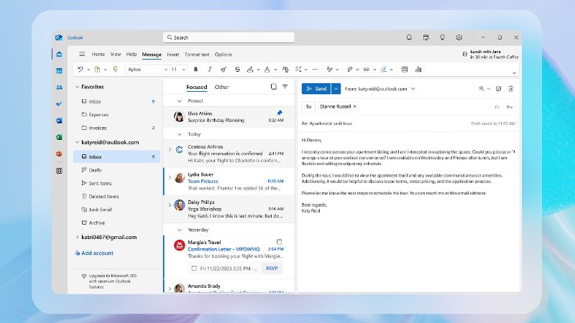Toggle Italic formatting
575x323 pixels.
(x=210, y=69)
